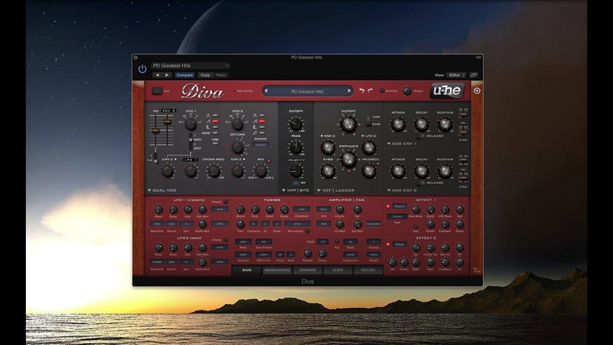Image resolution: width=613 pixels, height=345 pixels.
Task: Click the Paste button
Action: [221, 75]
